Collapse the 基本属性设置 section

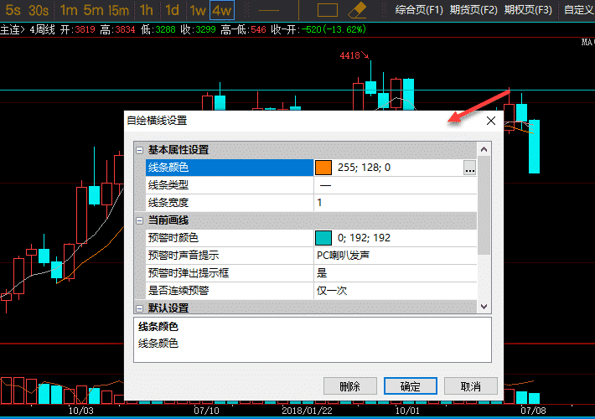[140, 150]
